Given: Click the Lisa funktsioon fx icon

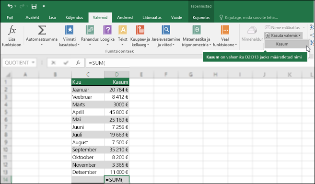Looking at the screenshot, I should [x=12, y=31].
